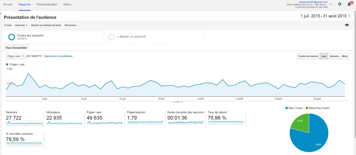Open the notifications bell icon

click(350, 4)
